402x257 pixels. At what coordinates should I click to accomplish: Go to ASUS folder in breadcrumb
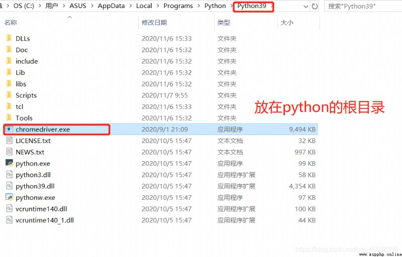(x=78, y=6)
